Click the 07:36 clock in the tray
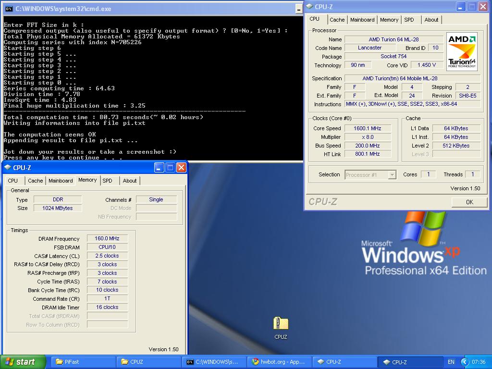The width and height of the screenshot is (492, 369). (479, 362)
